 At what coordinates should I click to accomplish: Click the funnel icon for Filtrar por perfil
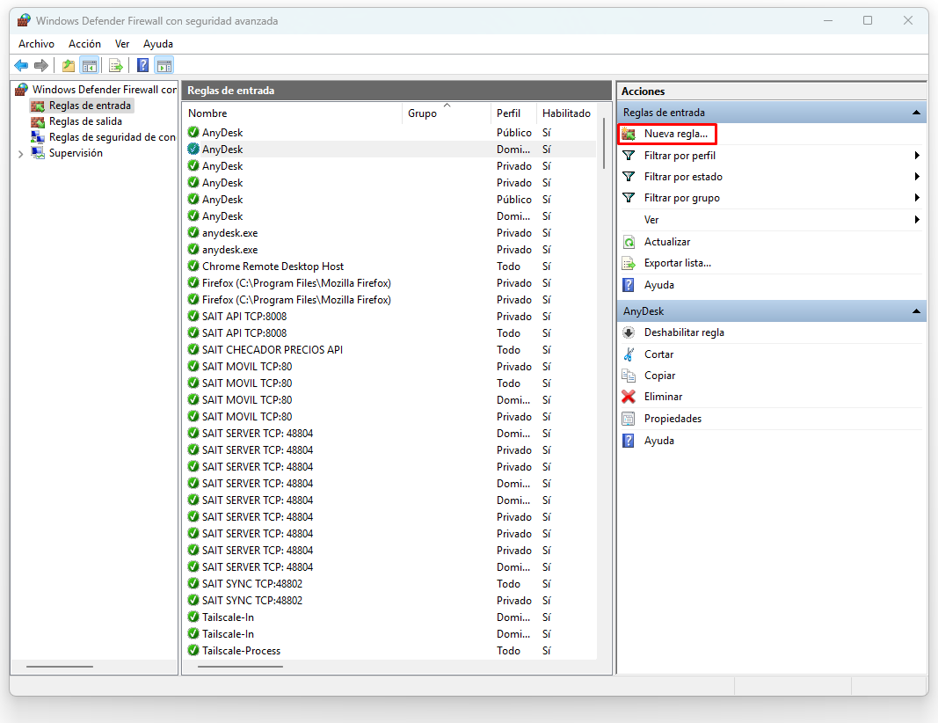click(x=629, y=156)
